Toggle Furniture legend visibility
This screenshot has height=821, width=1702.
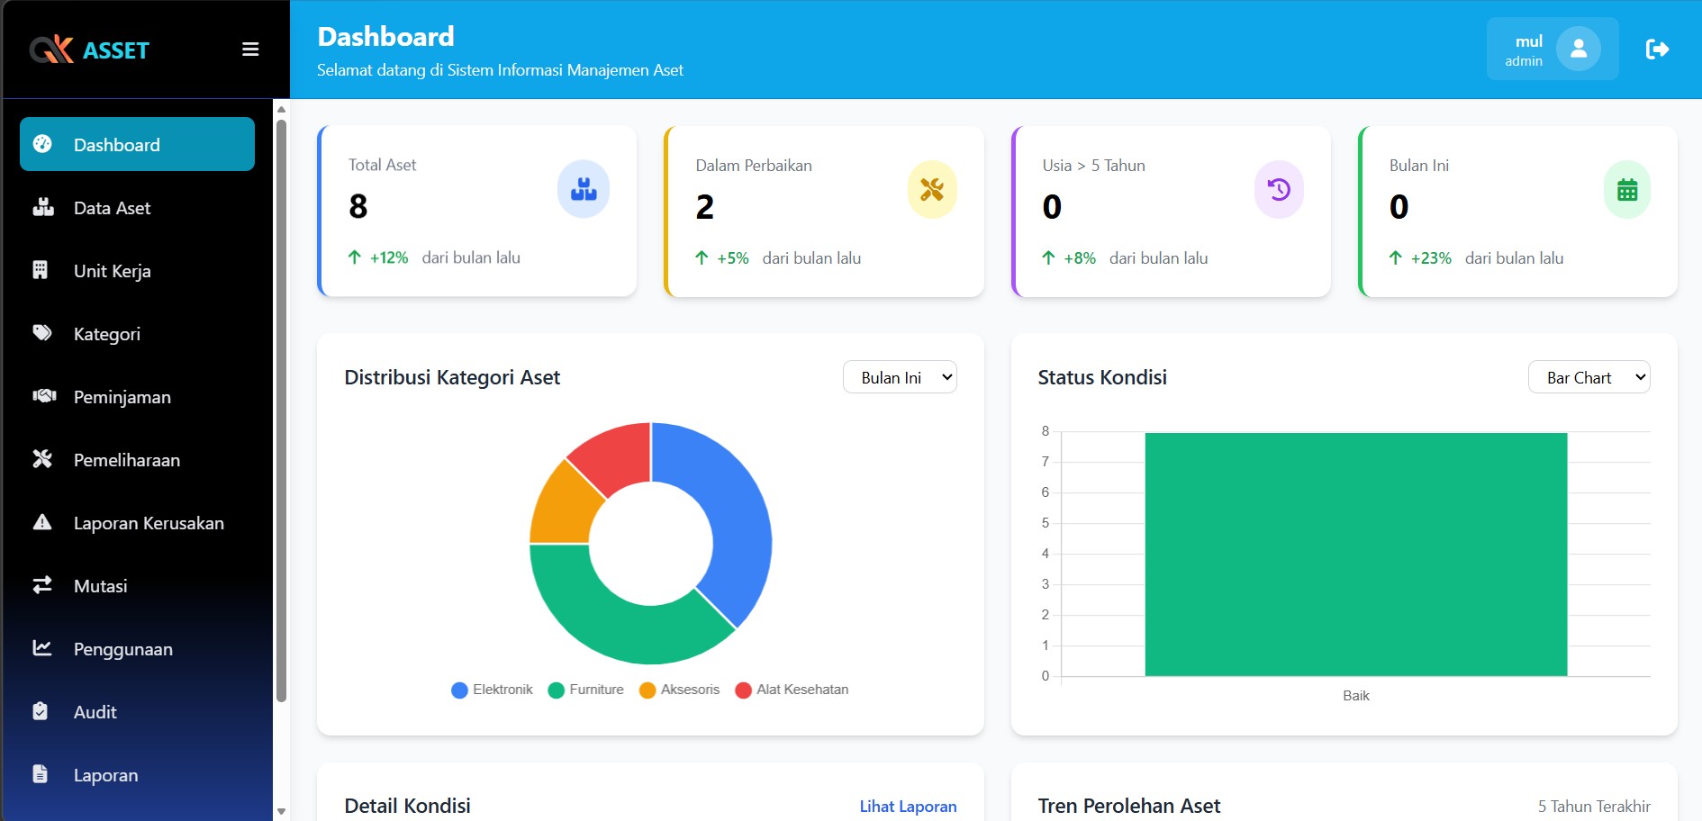click(x=586, y=690)
